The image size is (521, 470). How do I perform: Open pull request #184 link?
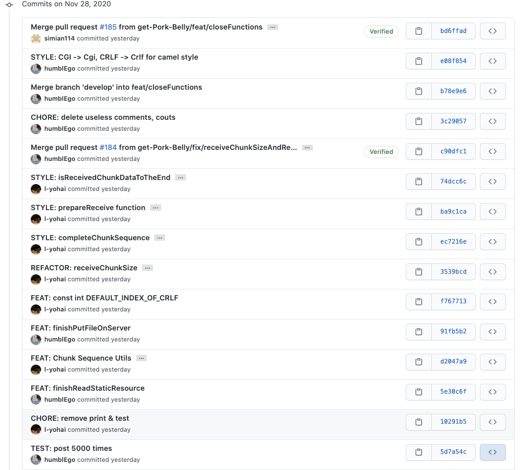point(108,148)
